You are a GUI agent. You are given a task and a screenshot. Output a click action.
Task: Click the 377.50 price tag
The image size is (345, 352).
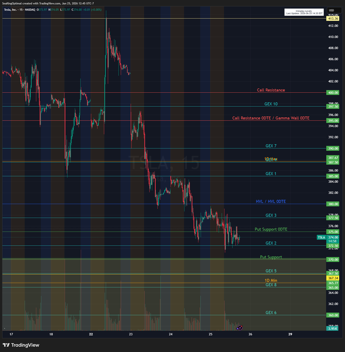(333, 218)
